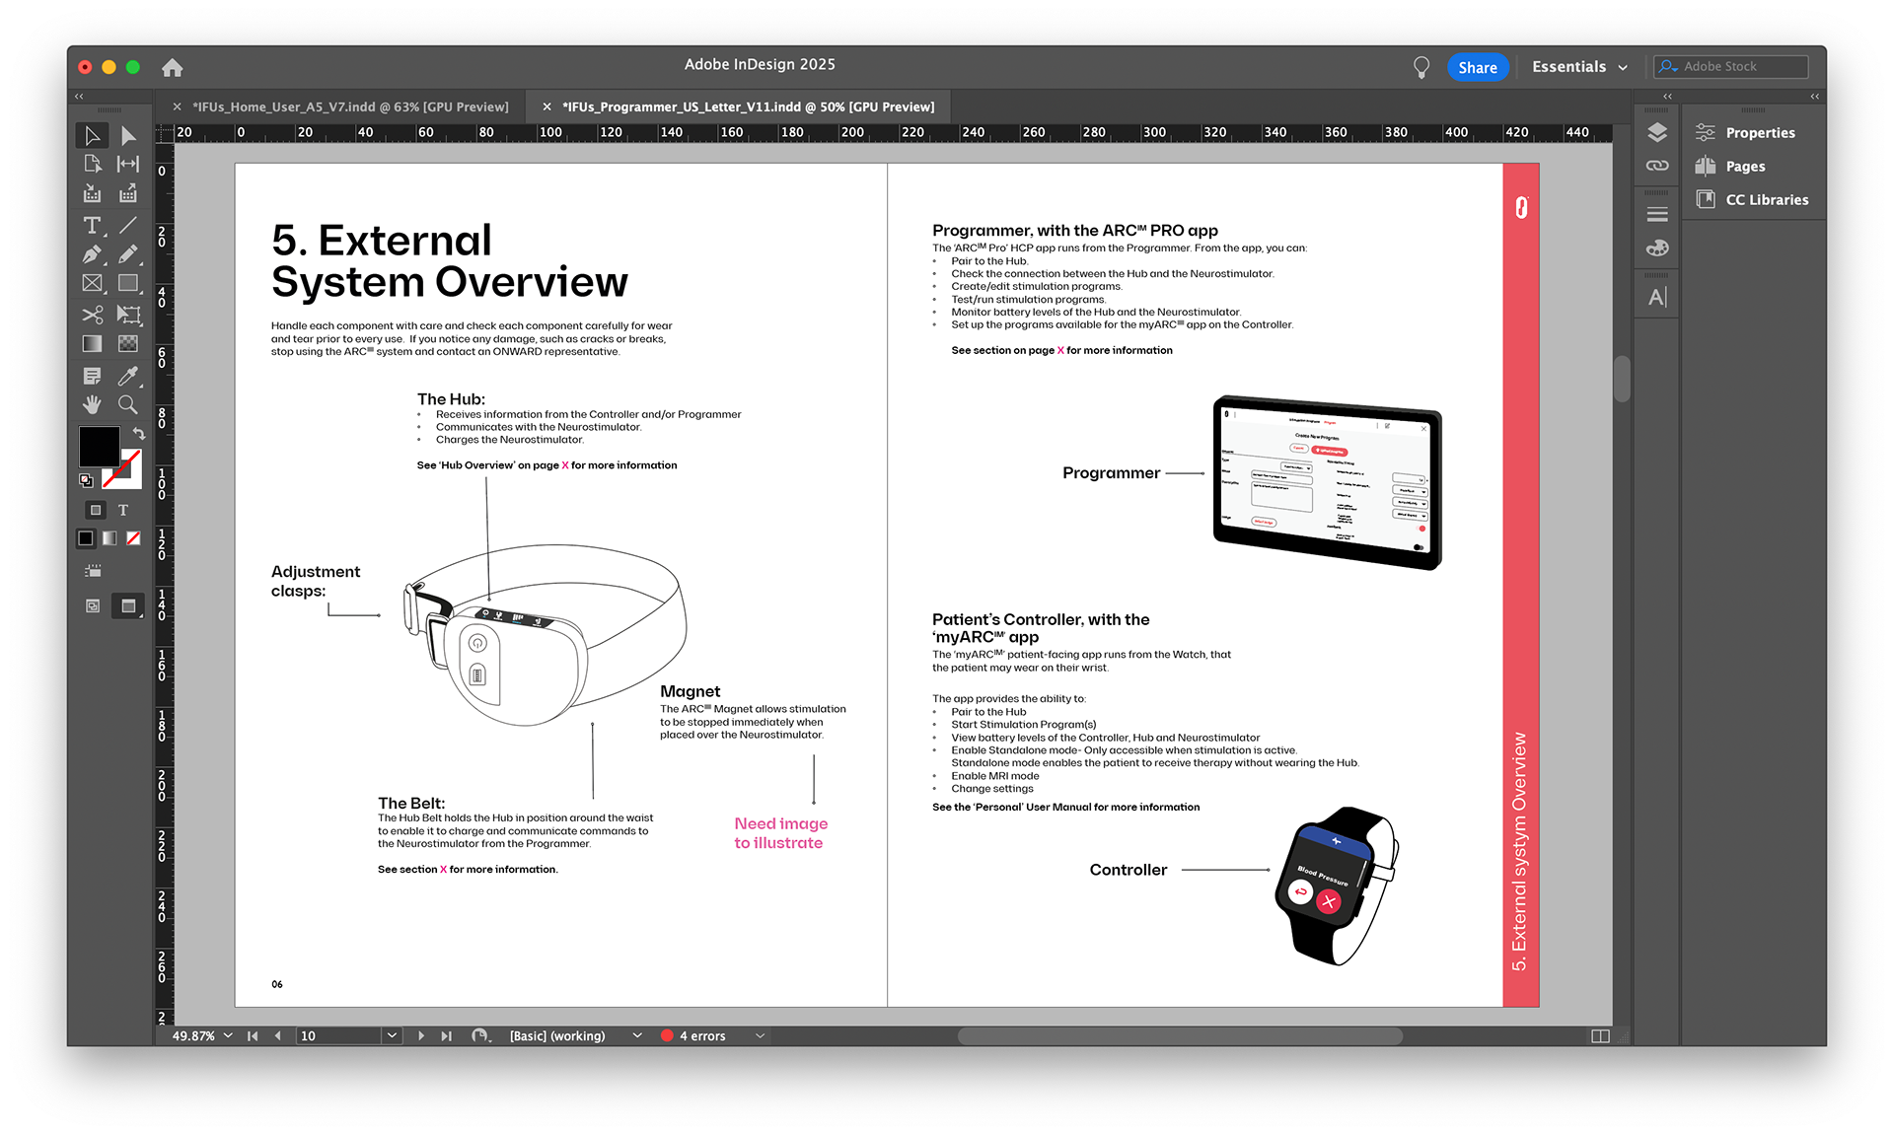Select the Rectangle tool
This screenshot has height=1135, width=1894.
click(128, 283)
